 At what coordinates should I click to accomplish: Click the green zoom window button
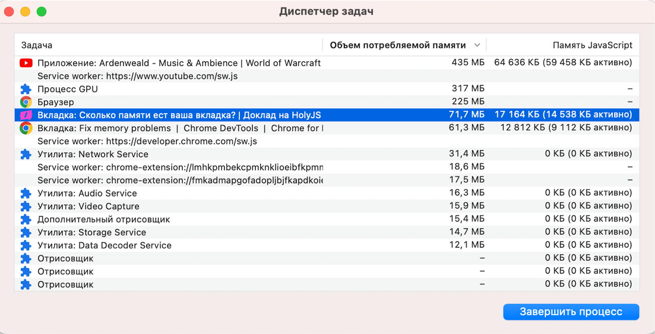(41, 11)
